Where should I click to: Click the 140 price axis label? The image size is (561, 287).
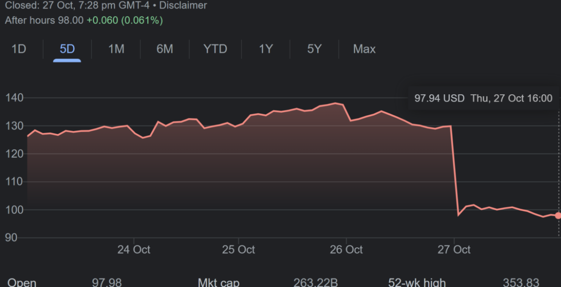point(14,98)
